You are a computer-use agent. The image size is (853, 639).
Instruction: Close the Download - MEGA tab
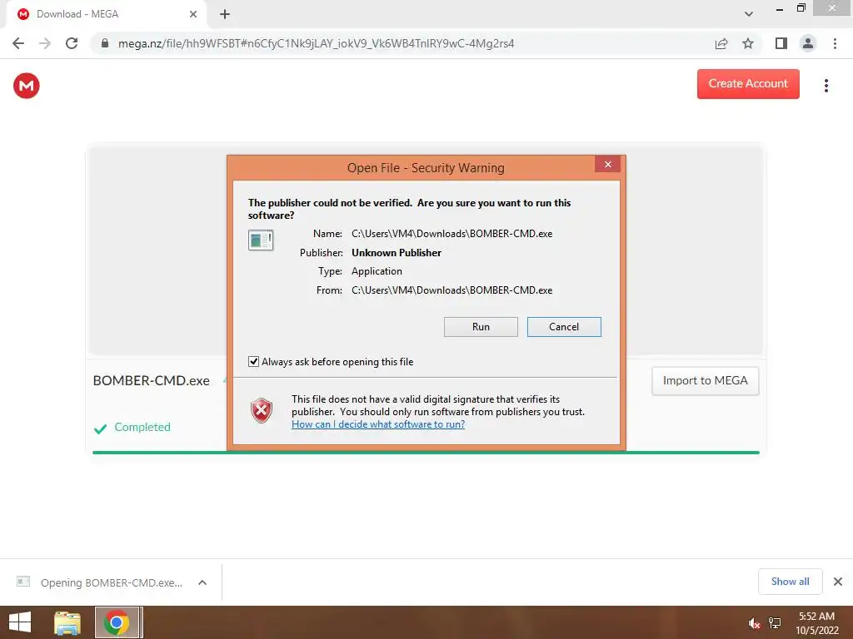[193, 14]
